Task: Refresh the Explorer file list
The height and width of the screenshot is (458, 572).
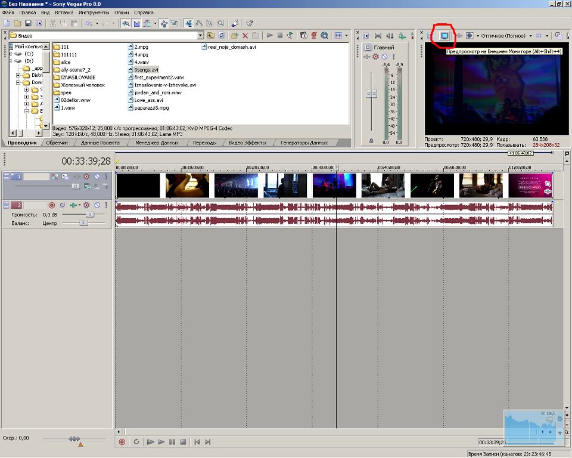Action: (221, 35)
